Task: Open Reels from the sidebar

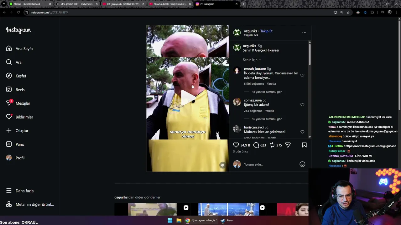Action: [15, 90]
